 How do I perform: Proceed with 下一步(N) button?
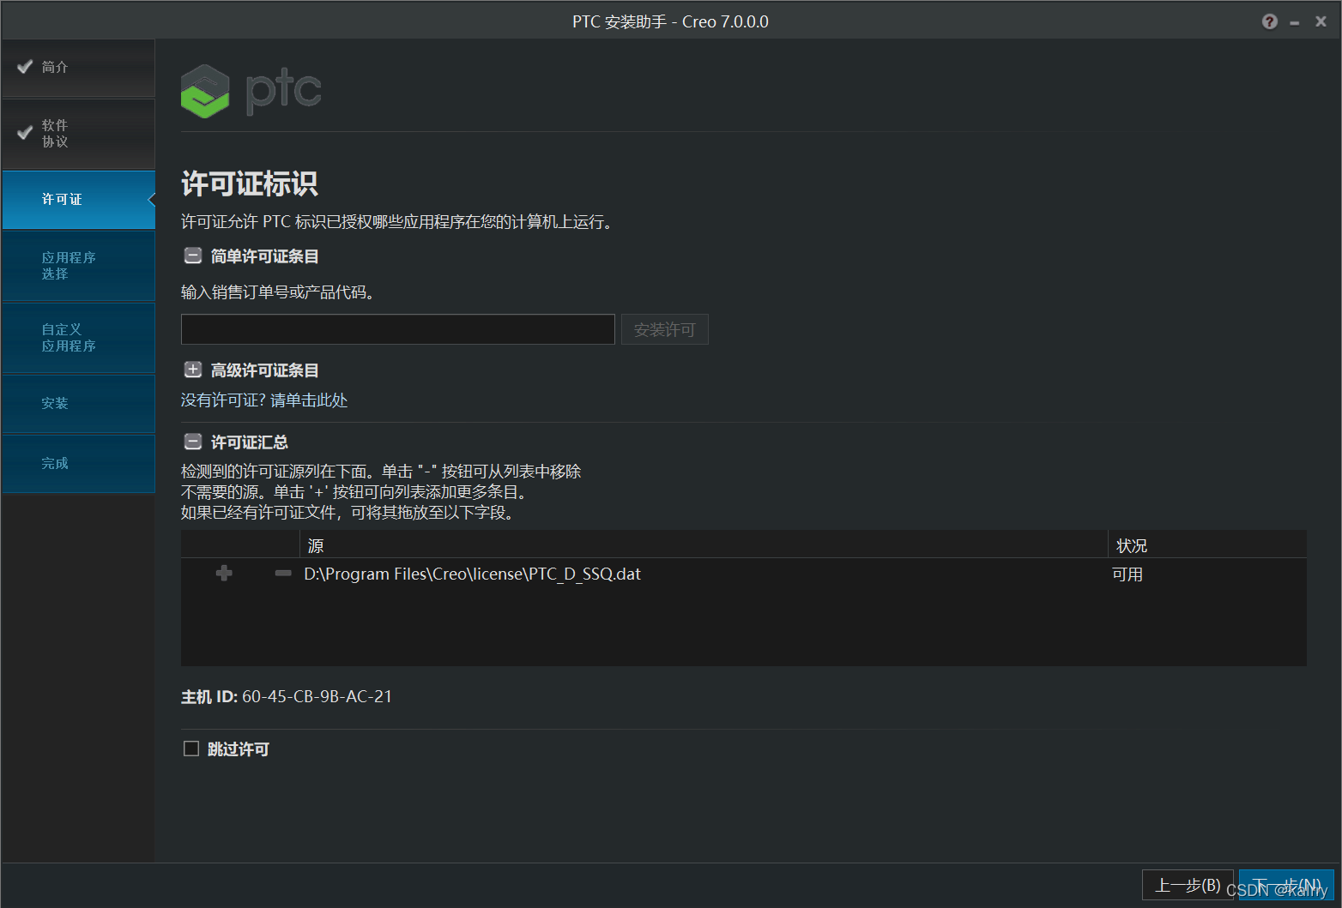pyautogui.click(x=1286, y=885)
